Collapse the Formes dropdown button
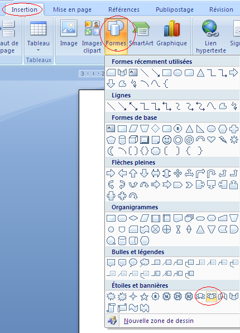The width and height of the screenshot is (240, 333). [116, 36]
